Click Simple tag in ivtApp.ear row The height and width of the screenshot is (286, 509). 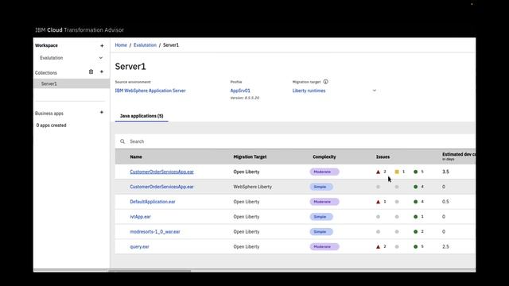(x=321, y=217)
